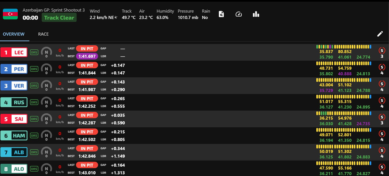389x176 pixels.
Task: Click purple best lap 1:41.697
Action: 87,56
